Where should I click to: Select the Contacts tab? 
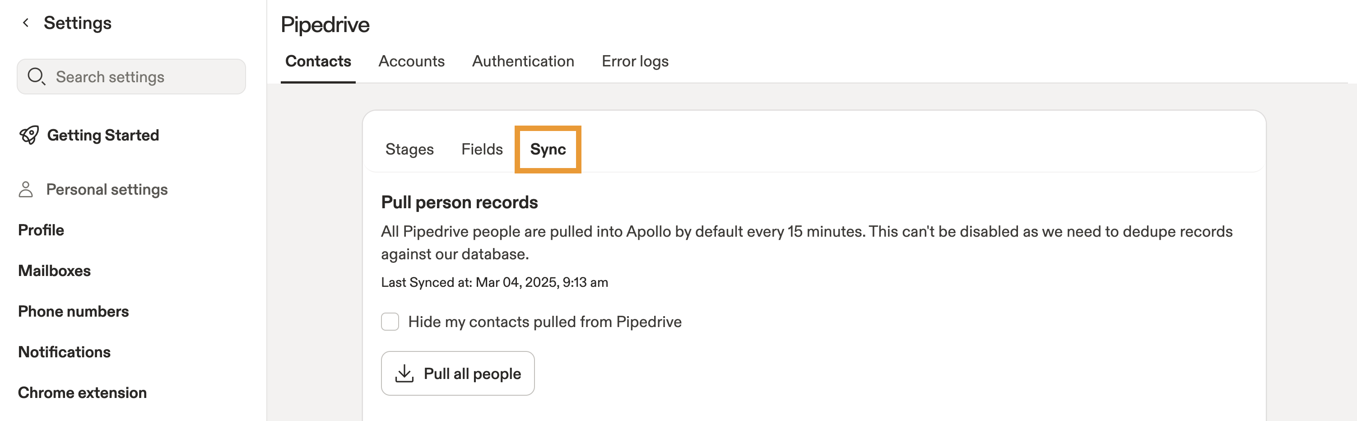coord(318,61)
